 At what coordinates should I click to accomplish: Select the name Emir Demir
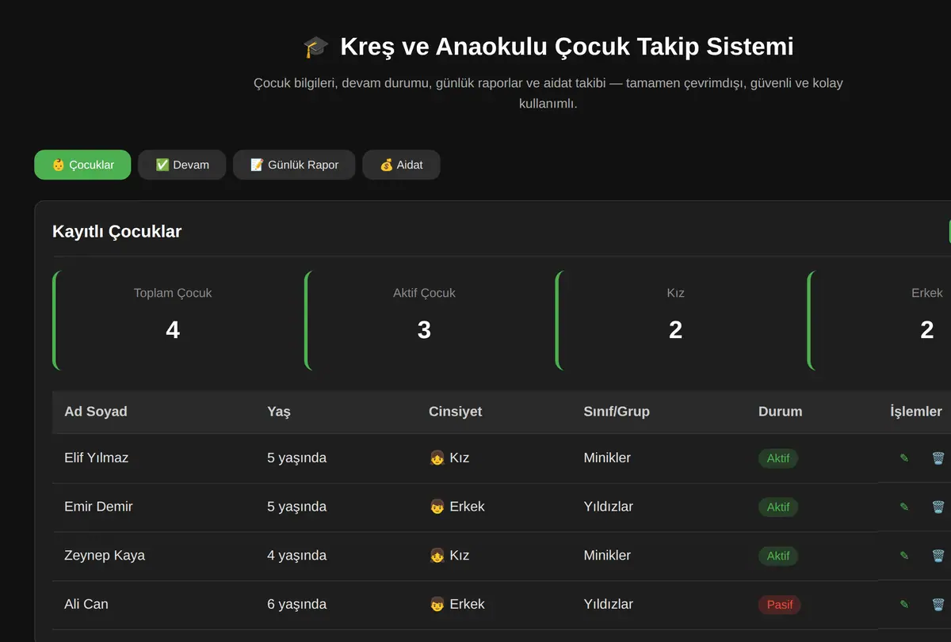click(x=98, y=507)
